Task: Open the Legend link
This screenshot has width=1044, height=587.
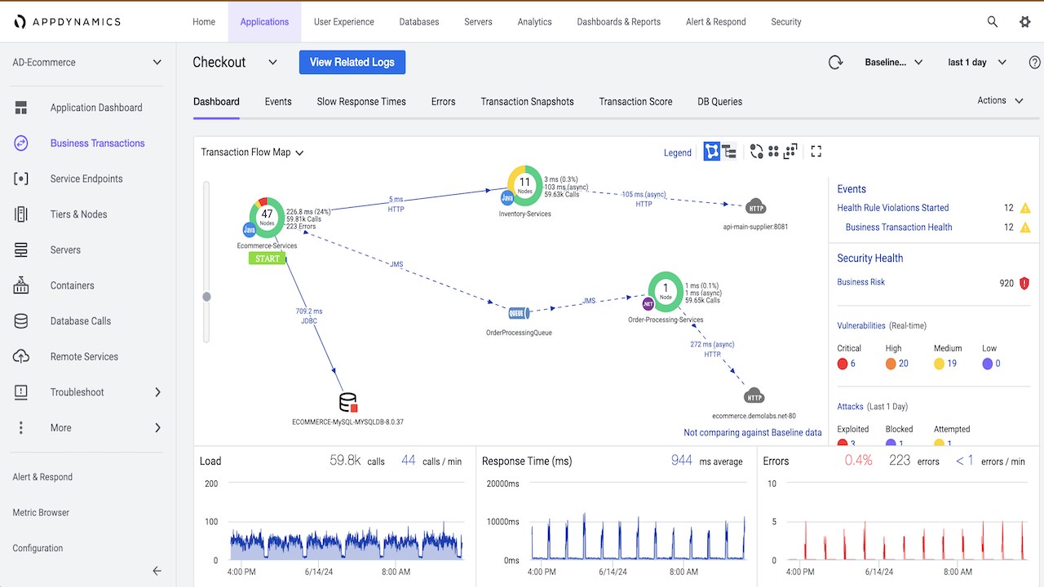Action: coord(678,152)
